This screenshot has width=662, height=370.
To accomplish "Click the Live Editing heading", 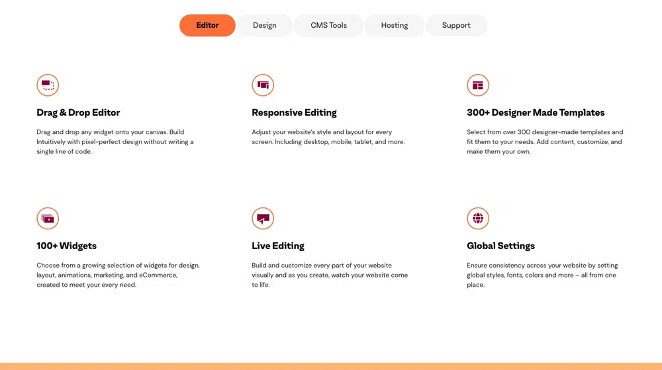I will coord(278,246).
